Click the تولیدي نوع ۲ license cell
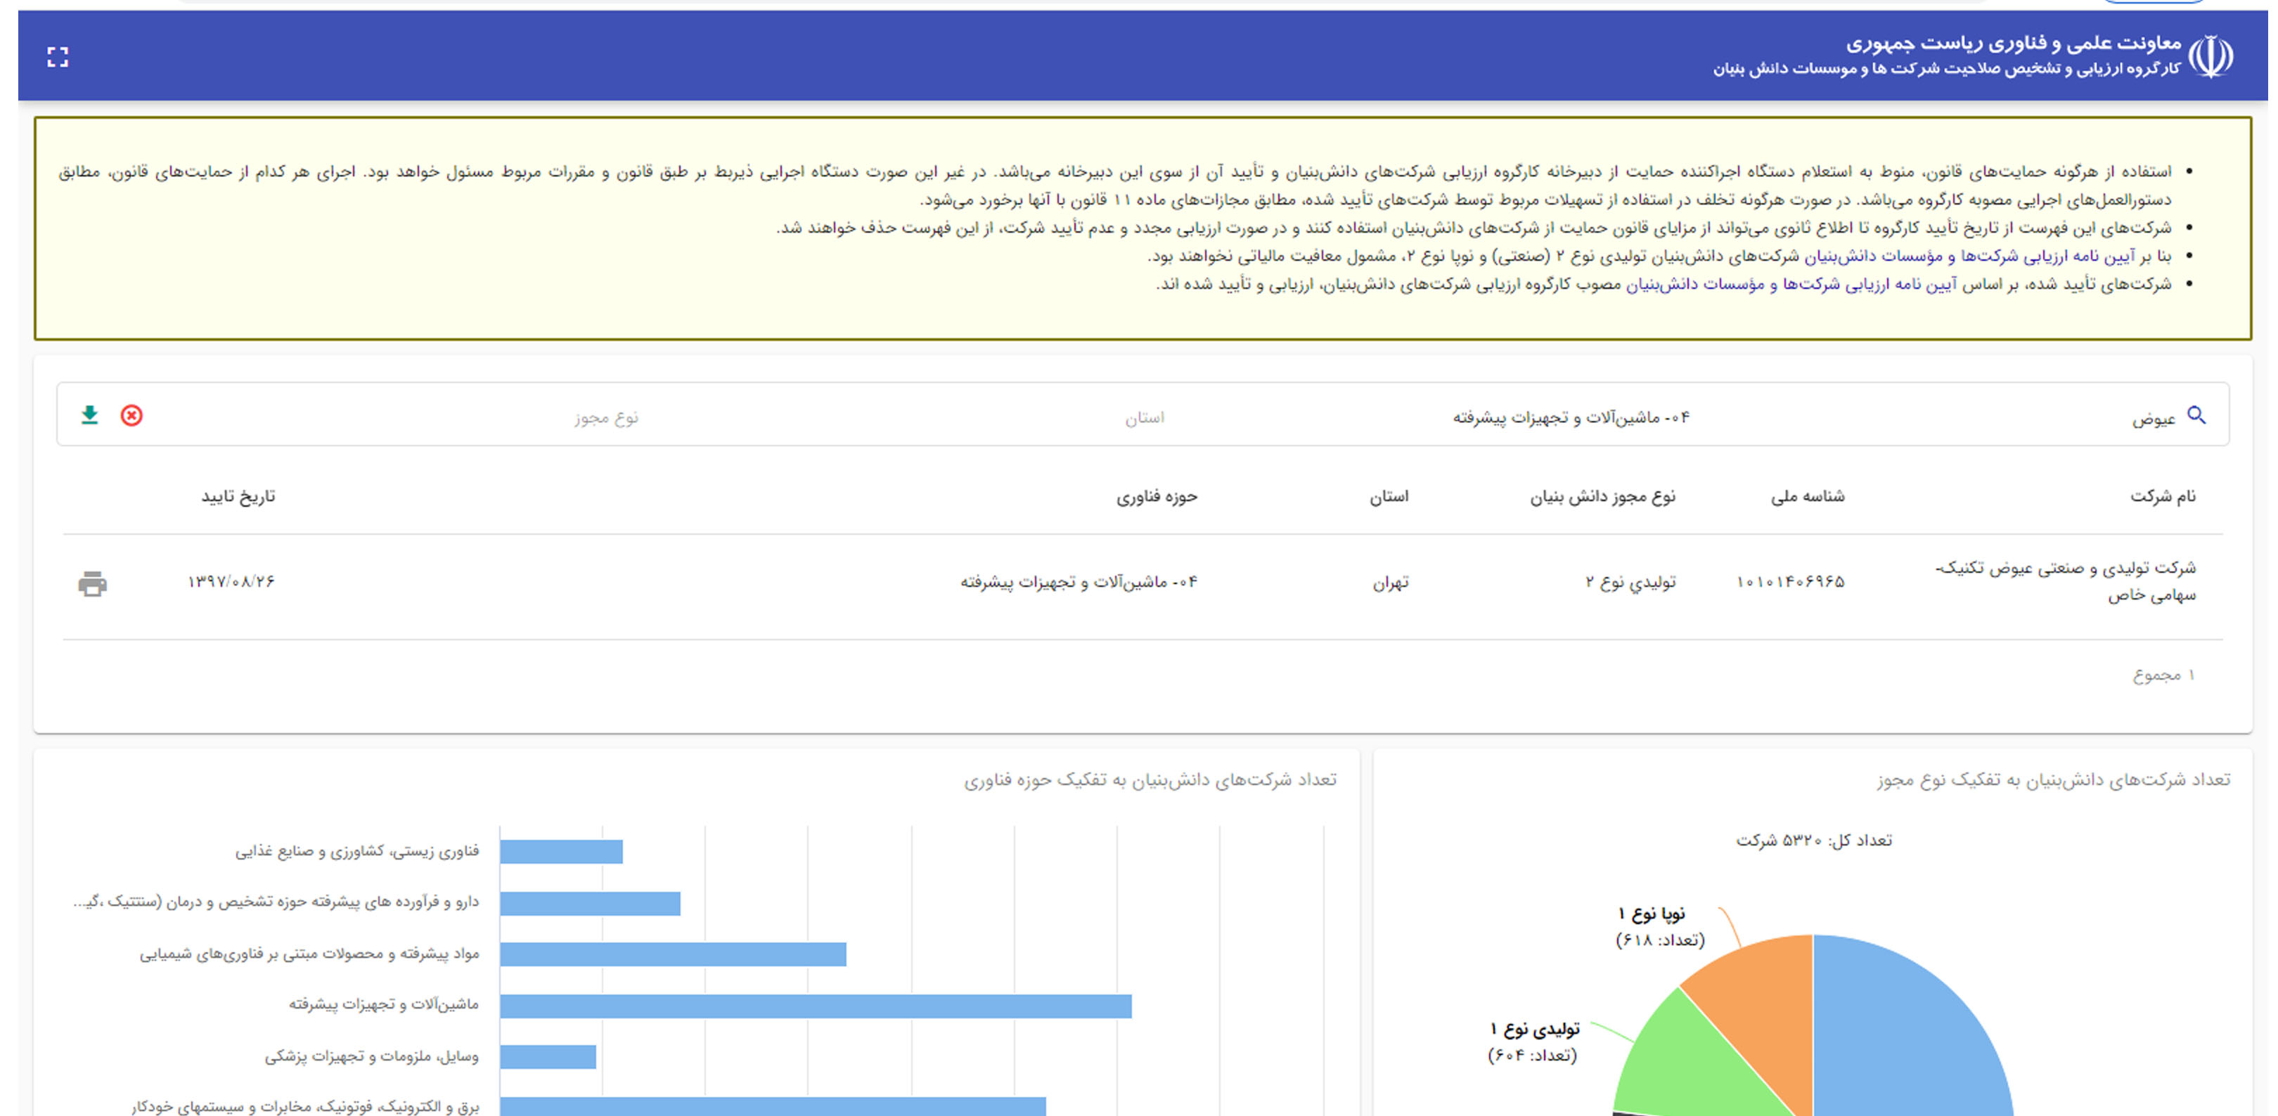The image size is (2278, 1116). (1630, 581)
